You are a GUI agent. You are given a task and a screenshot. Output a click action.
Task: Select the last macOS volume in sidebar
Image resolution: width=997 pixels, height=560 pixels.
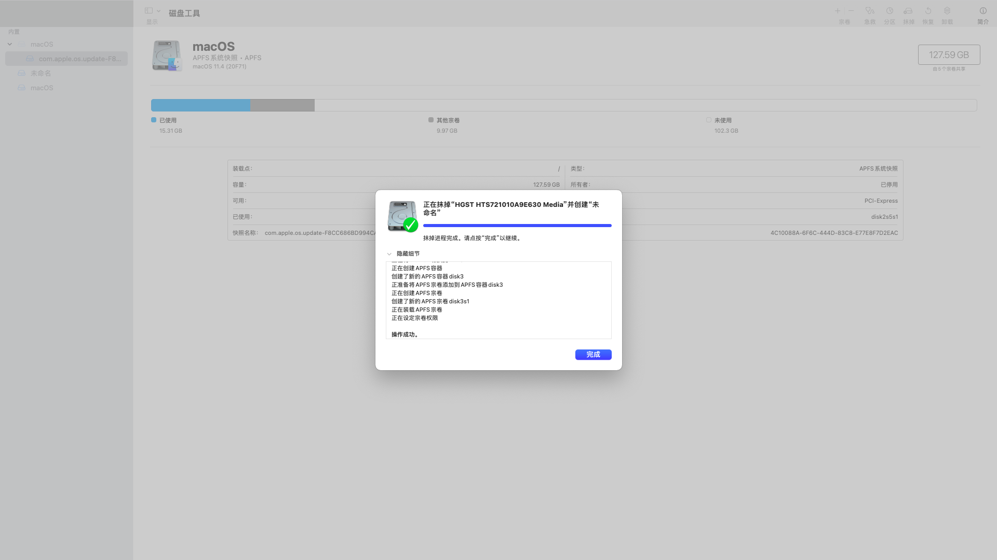point(42,88)
